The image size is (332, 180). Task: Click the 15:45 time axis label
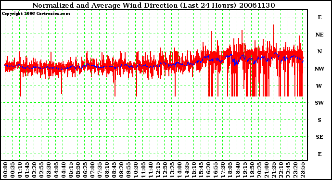(x=201, y=170)
